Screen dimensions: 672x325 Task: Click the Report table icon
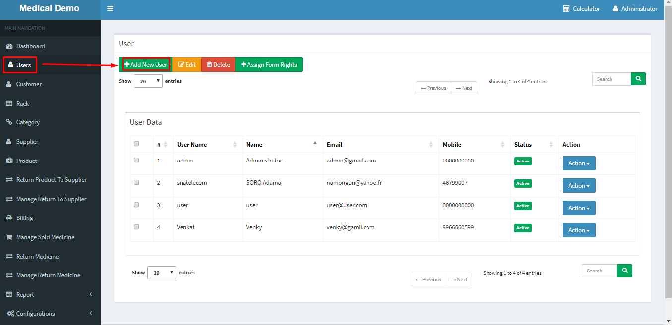click(x=9, y=295)
